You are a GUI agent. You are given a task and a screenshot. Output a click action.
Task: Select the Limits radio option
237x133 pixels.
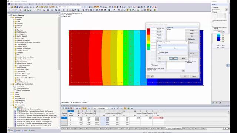click(213, 12)
